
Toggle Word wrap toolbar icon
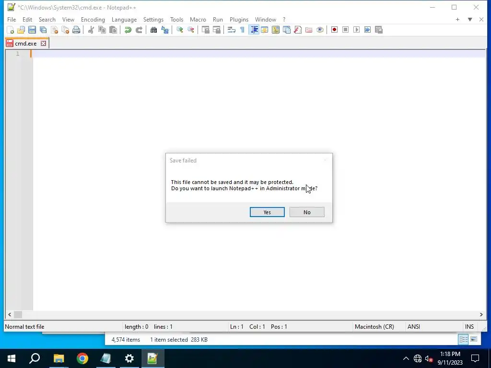click(232, 30)
